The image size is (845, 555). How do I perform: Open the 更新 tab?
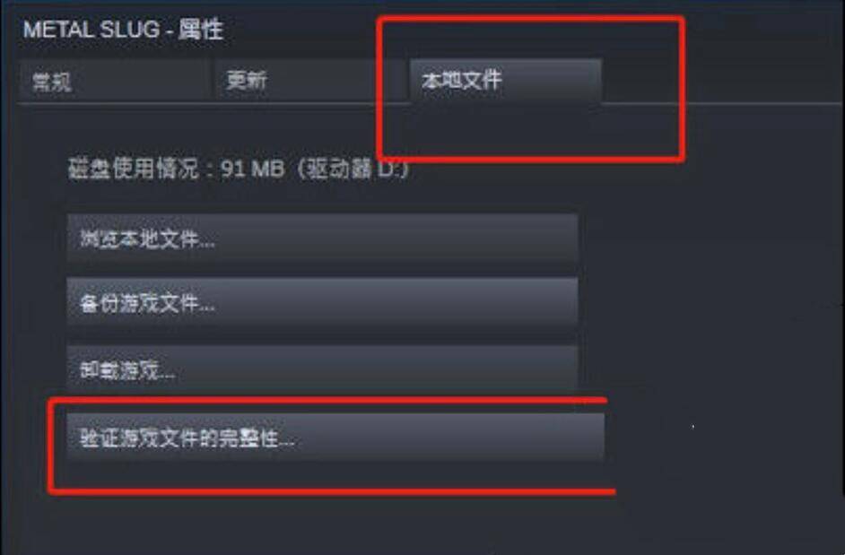[x=310, y=81]
